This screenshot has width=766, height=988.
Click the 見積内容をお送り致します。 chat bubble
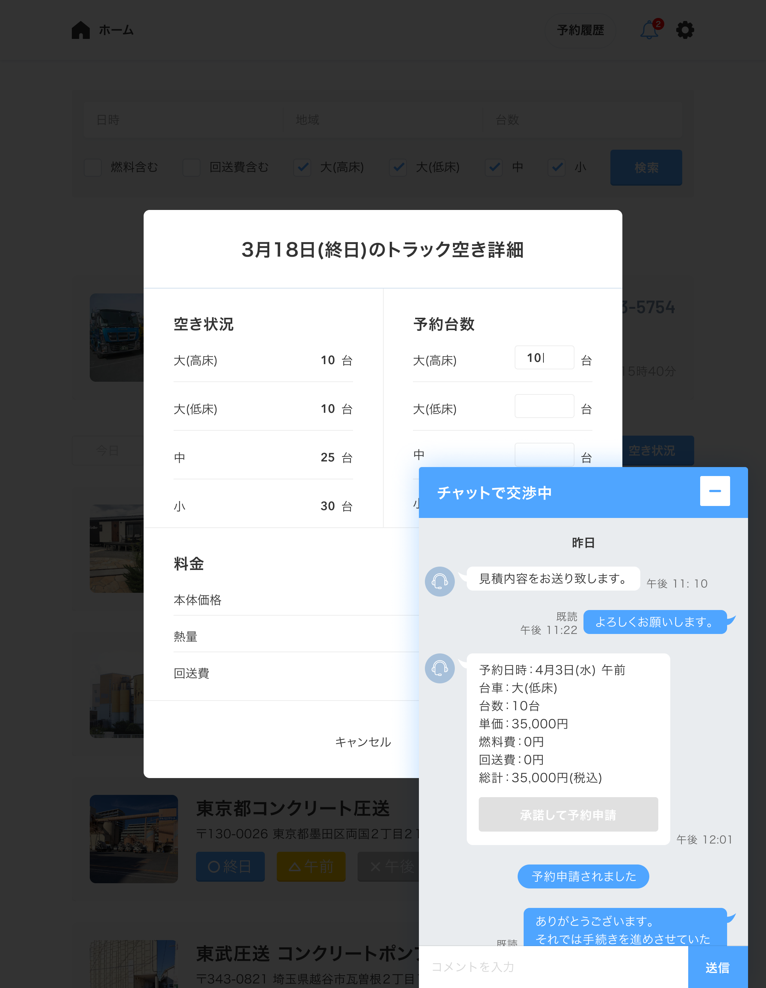[x=554, y=579]
